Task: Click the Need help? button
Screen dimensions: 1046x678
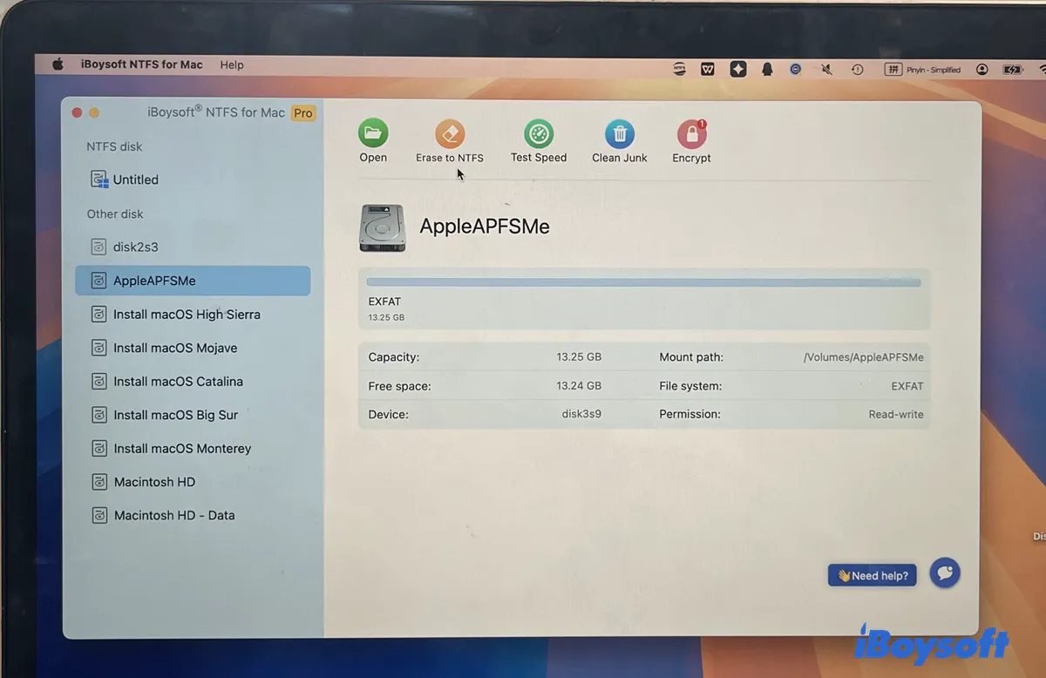Action: click(x=872, y=575)
